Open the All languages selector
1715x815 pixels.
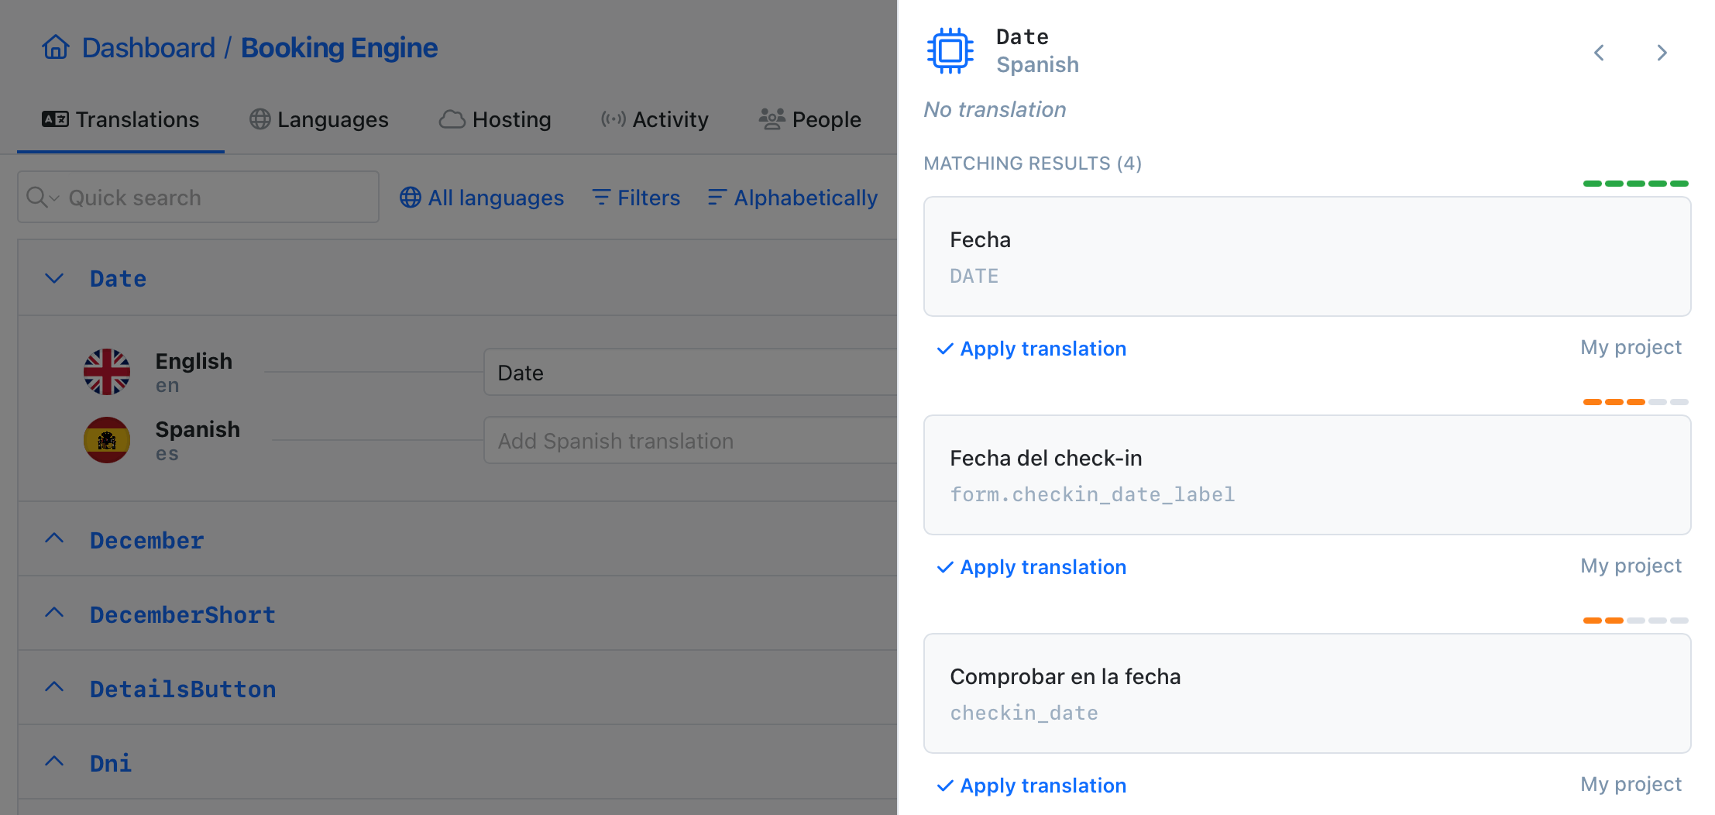pos(482,198)
